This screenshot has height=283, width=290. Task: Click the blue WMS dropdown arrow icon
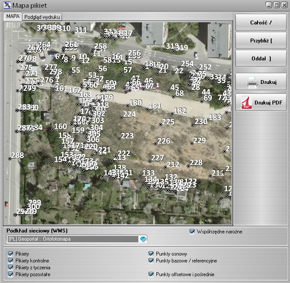pos(143,239)
